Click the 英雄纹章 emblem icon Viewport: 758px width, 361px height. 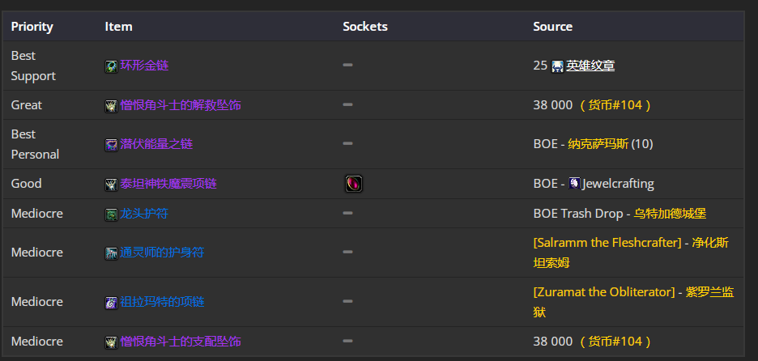(x=557, y=66)
